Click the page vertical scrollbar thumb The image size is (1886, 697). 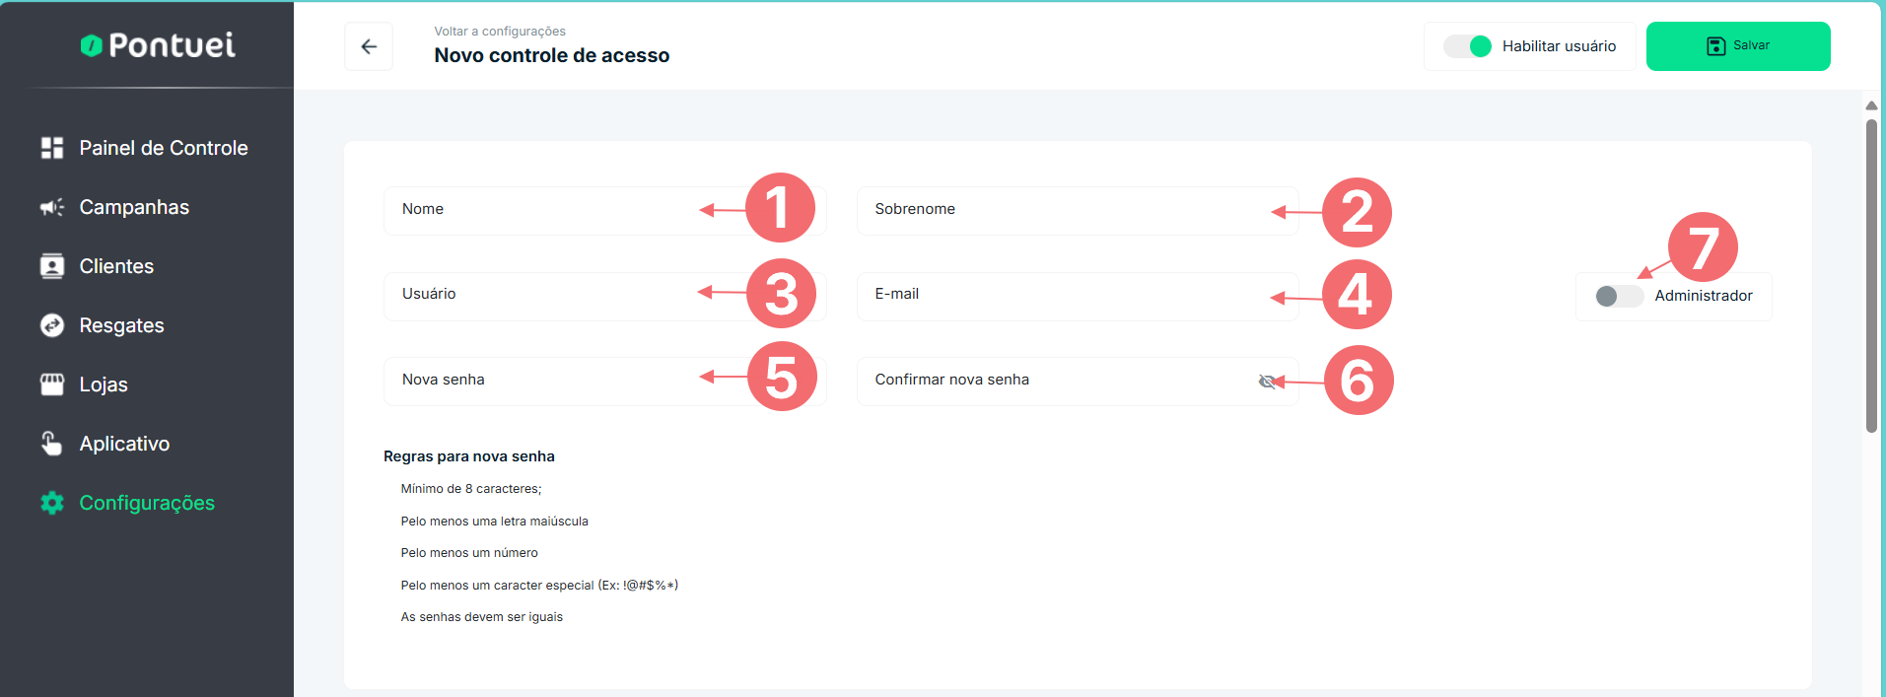tap(1871, 276)
